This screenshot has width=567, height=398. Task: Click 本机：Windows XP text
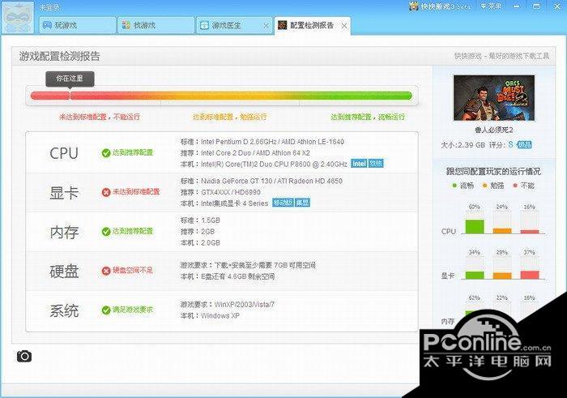tap(210, 316)
